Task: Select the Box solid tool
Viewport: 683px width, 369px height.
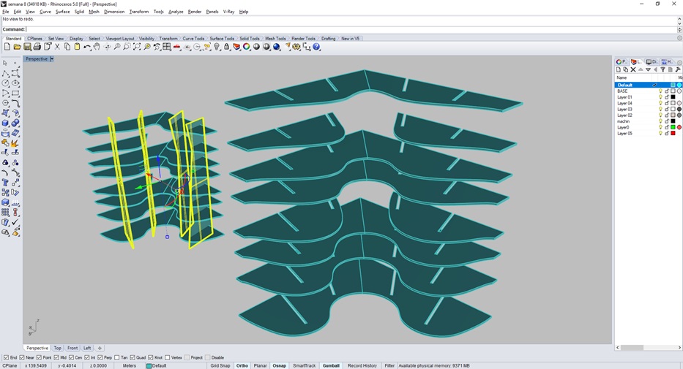Action: click(x=5, y=123)
